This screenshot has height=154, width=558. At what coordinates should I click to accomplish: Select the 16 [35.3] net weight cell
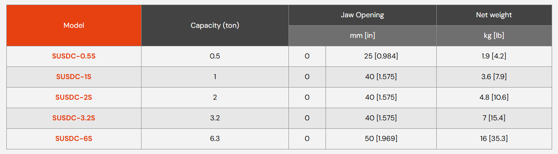pyautogui.click(x=494, y=139)
